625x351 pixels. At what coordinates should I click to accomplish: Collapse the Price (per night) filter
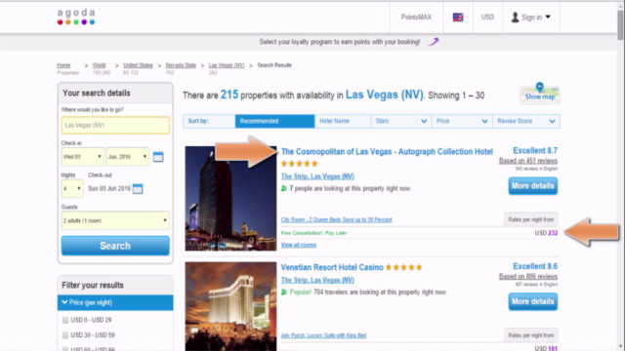115,303
